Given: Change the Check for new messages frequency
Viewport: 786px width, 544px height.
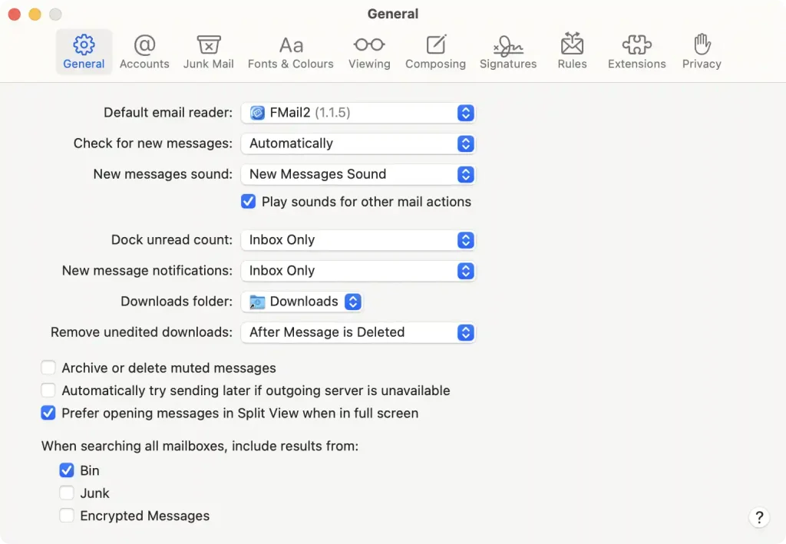Looking at the screenshot, I should tap(358, 143).
